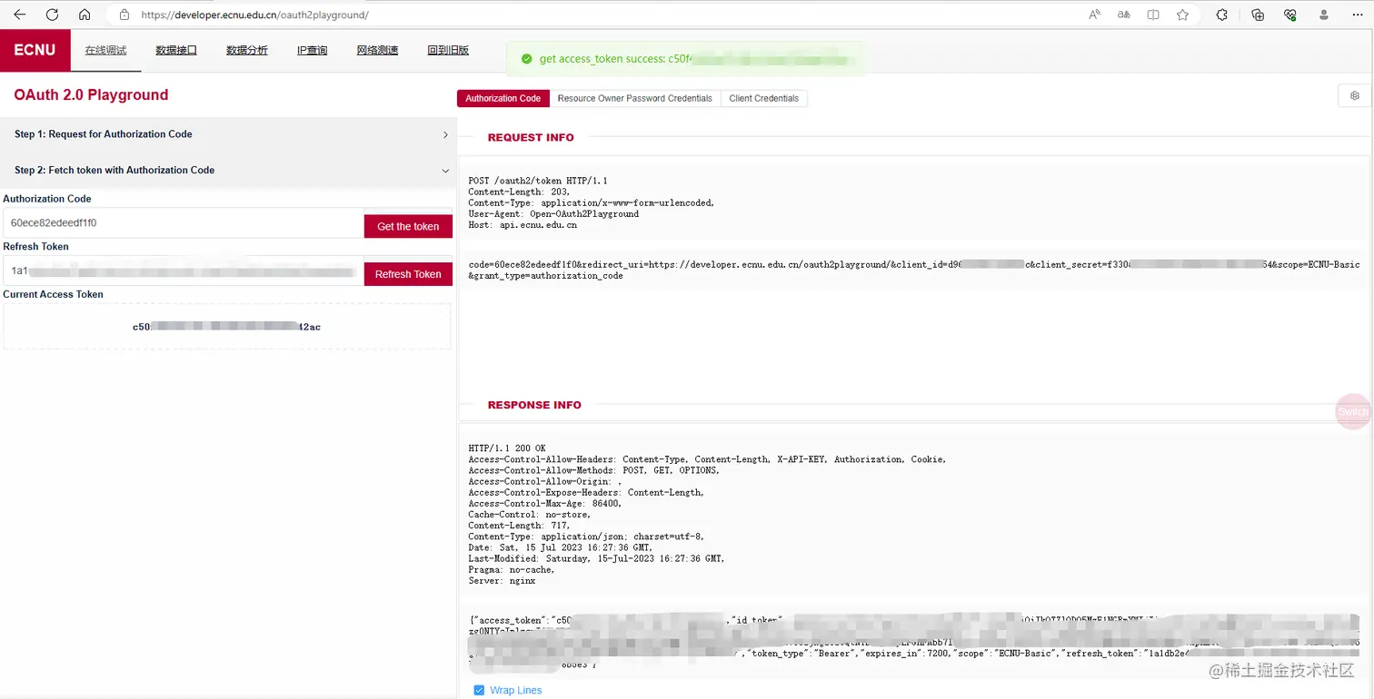Focus the Authorization Code input field

(x=183, y=222)
